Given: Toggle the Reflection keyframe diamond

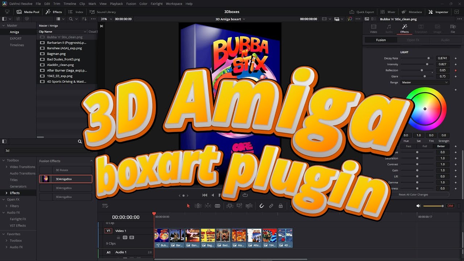Looking at the screenshot, I should pyautogui.click(x=456, y=70).
